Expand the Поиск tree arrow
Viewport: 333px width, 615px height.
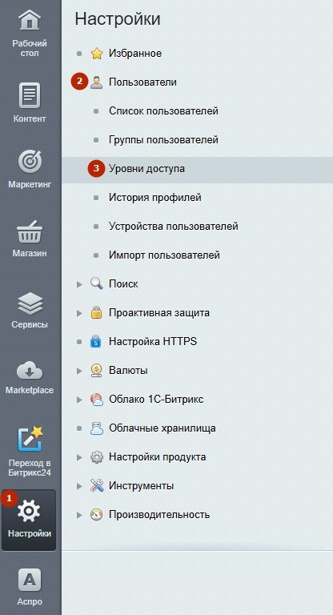(x=79, y=284)
